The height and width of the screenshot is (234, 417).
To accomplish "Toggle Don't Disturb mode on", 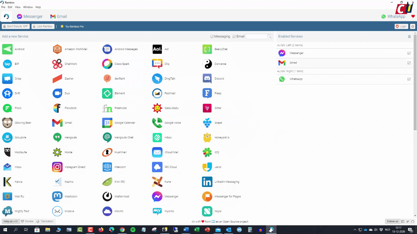I will pos(15,26).
